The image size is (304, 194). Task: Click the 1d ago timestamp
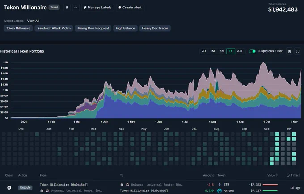coord(295,188)
